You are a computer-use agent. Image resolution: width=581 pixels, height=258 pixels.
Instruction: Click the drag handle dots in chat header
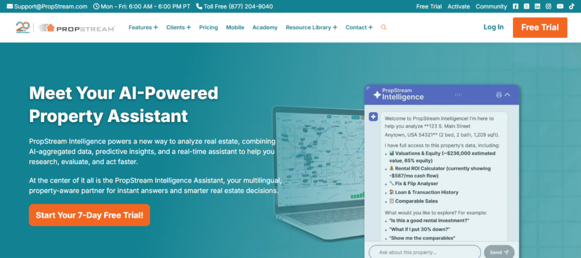pos(458,95)
